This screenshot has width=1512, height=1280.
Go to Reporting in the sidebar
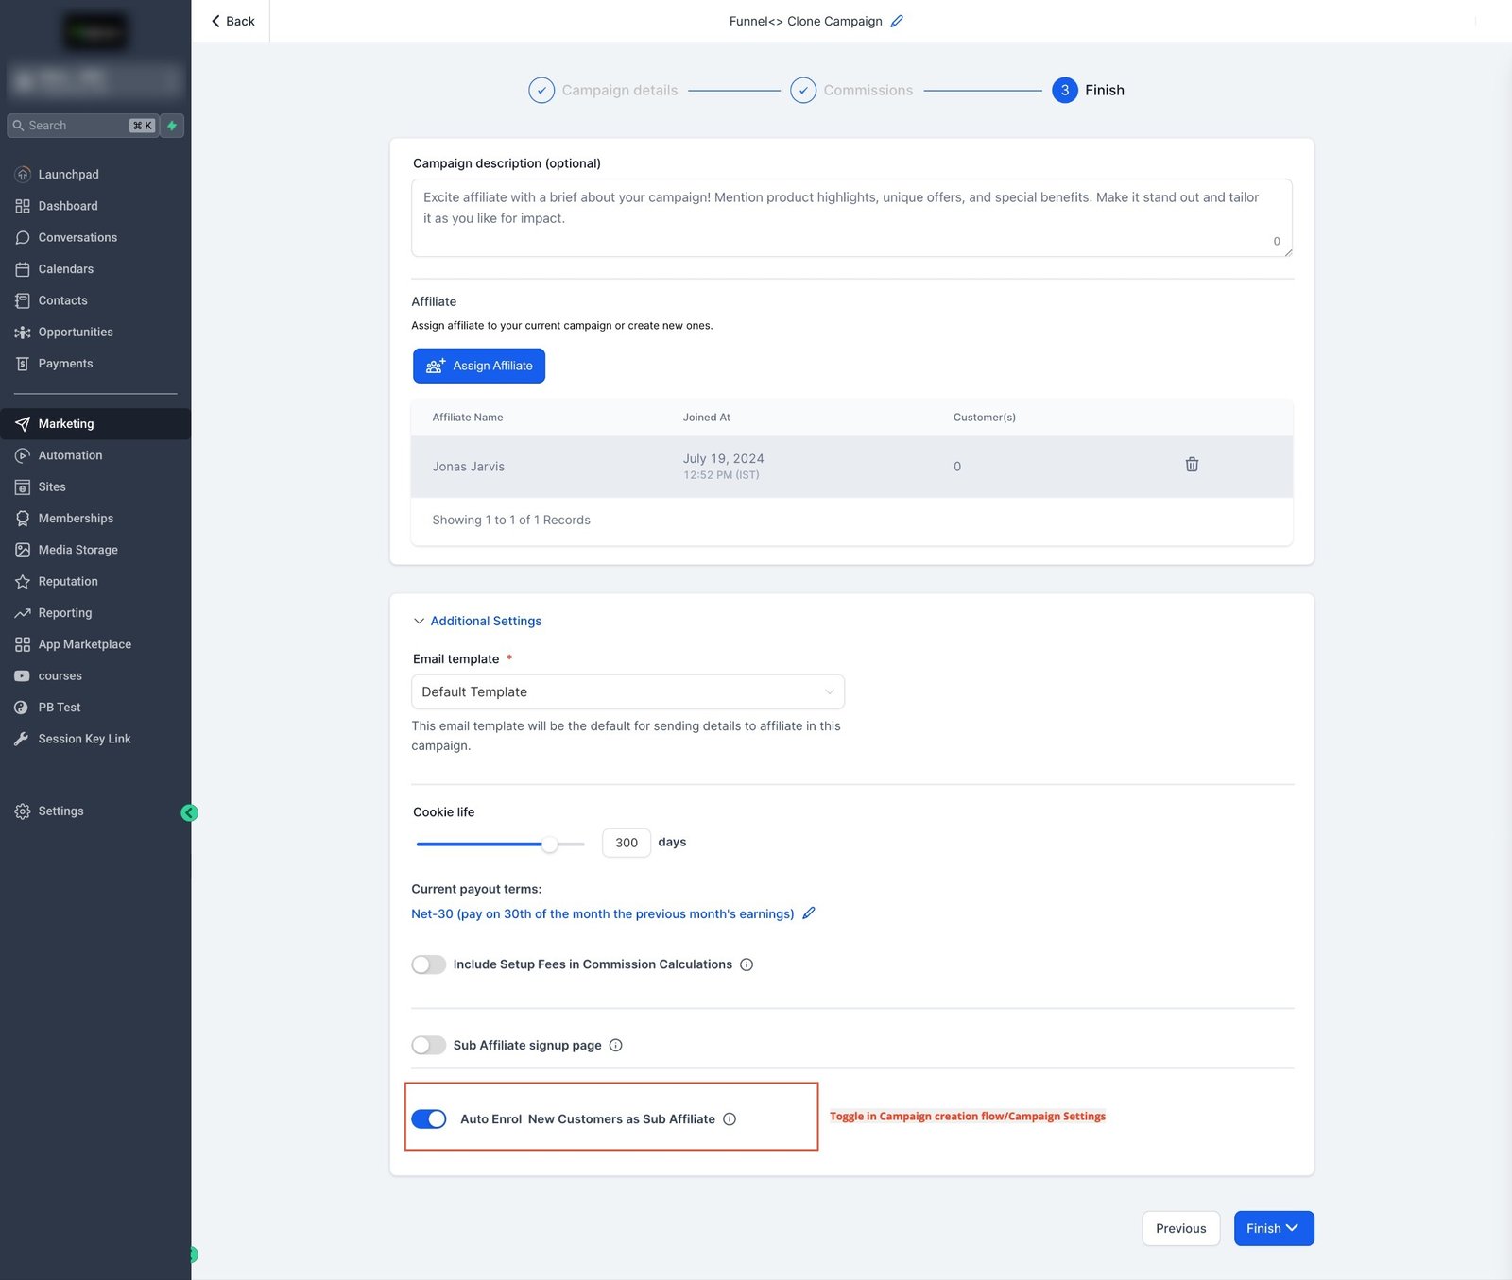coord(65,613)
